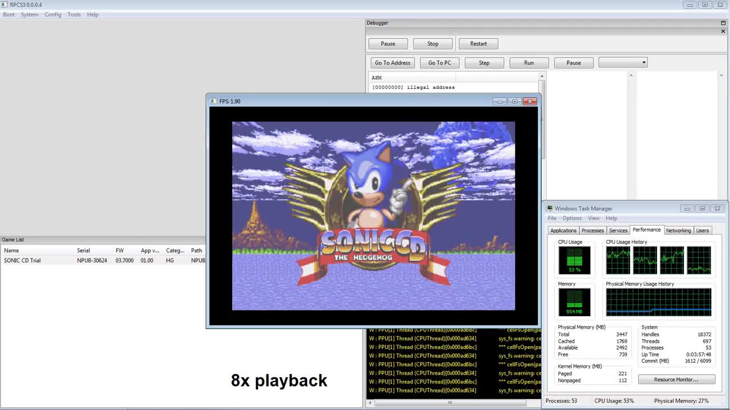Open Task Manager File menu

552,218
